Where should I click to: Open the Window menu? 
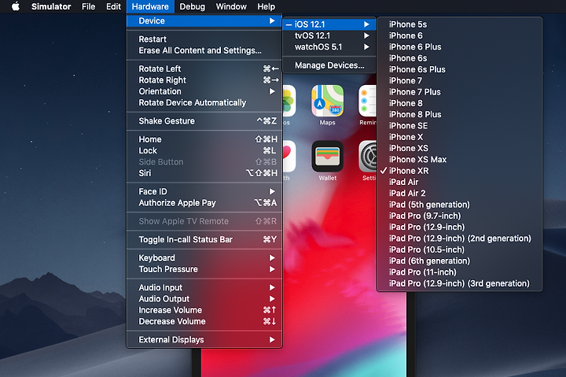231,6
